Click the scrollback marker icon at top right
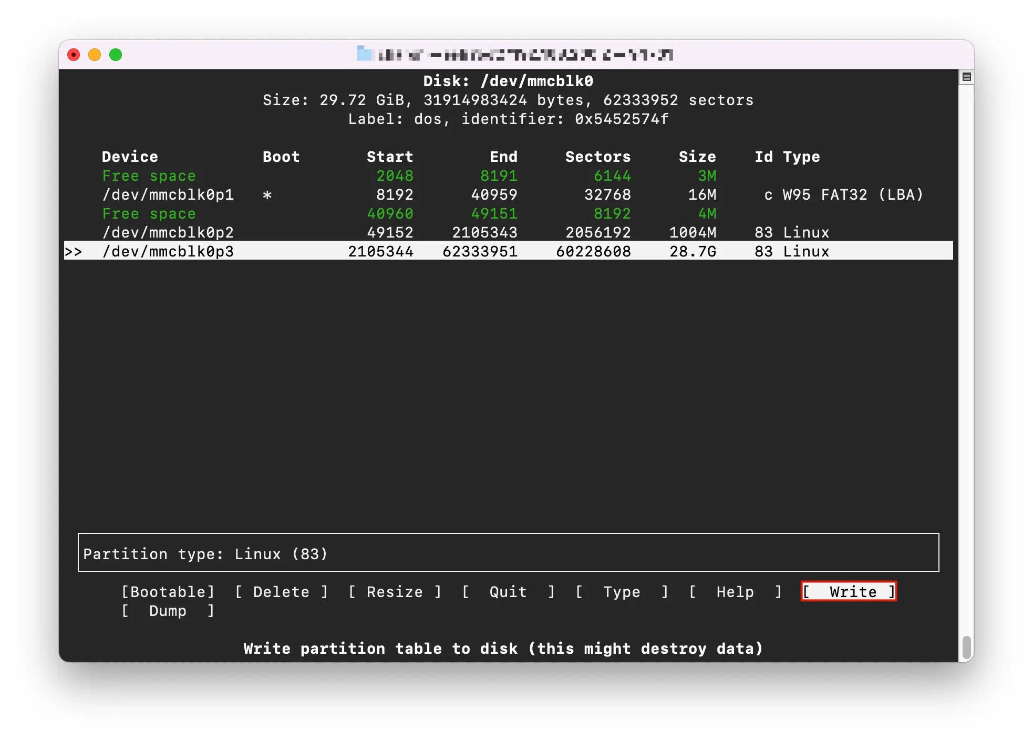The height and width of the screenshot is (740, 1033). pos(966,77)
